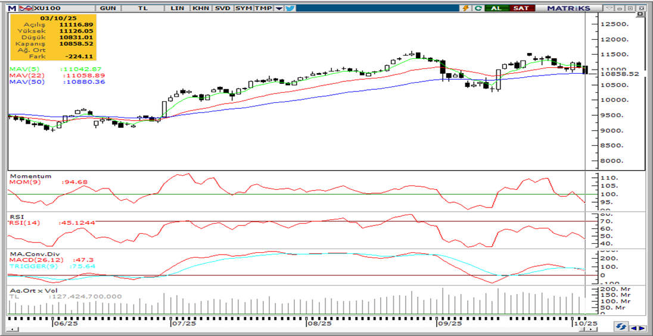Click the Twitter bird icon
This screenshot has width=653, height=336.
point(290,8)
